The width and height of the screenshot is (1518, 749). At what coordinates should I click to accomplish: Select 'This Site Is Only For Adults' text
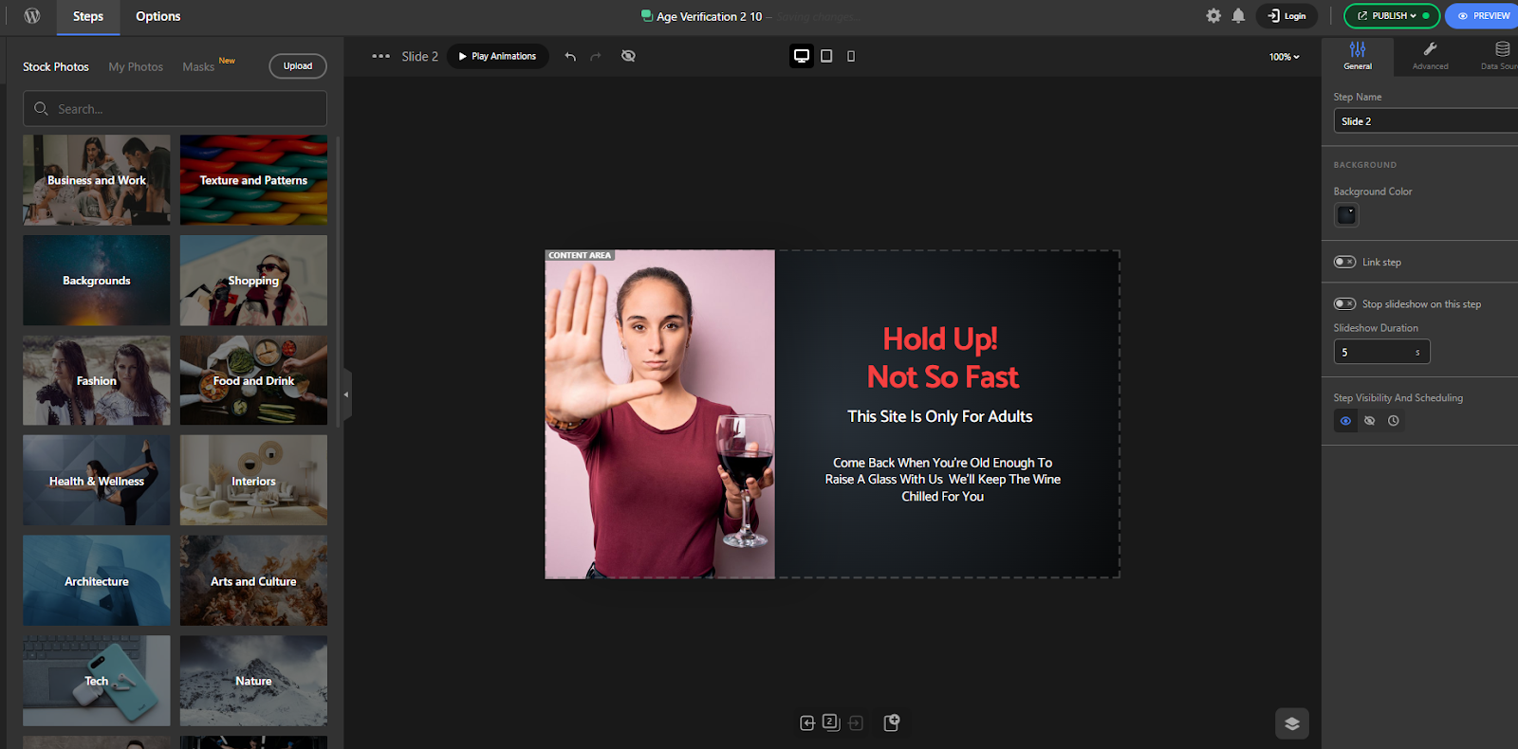point(940,416)
